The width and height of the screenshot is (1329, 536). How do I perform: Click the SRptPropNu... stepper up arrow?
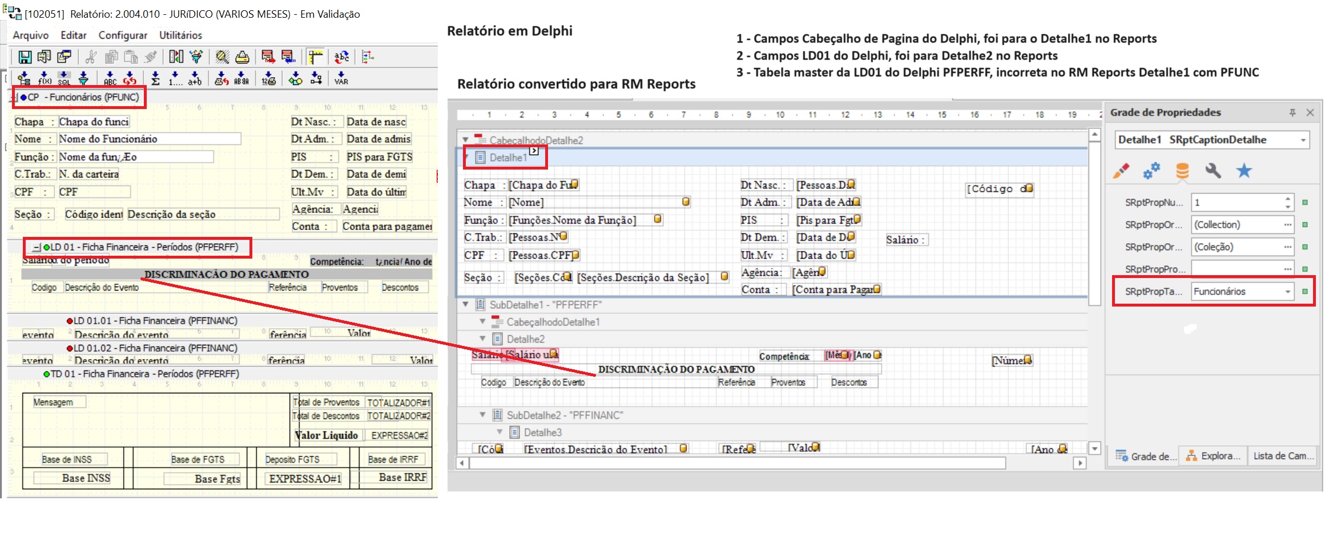coord(1288,199)
